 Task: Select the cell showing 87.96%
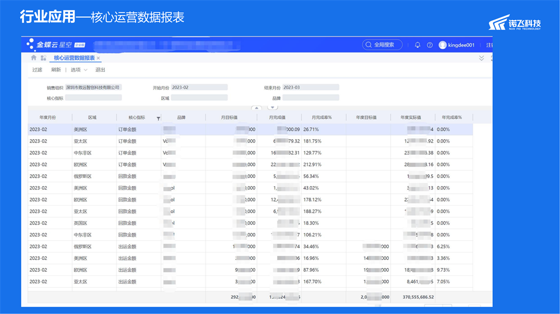(x=324, y=270)
